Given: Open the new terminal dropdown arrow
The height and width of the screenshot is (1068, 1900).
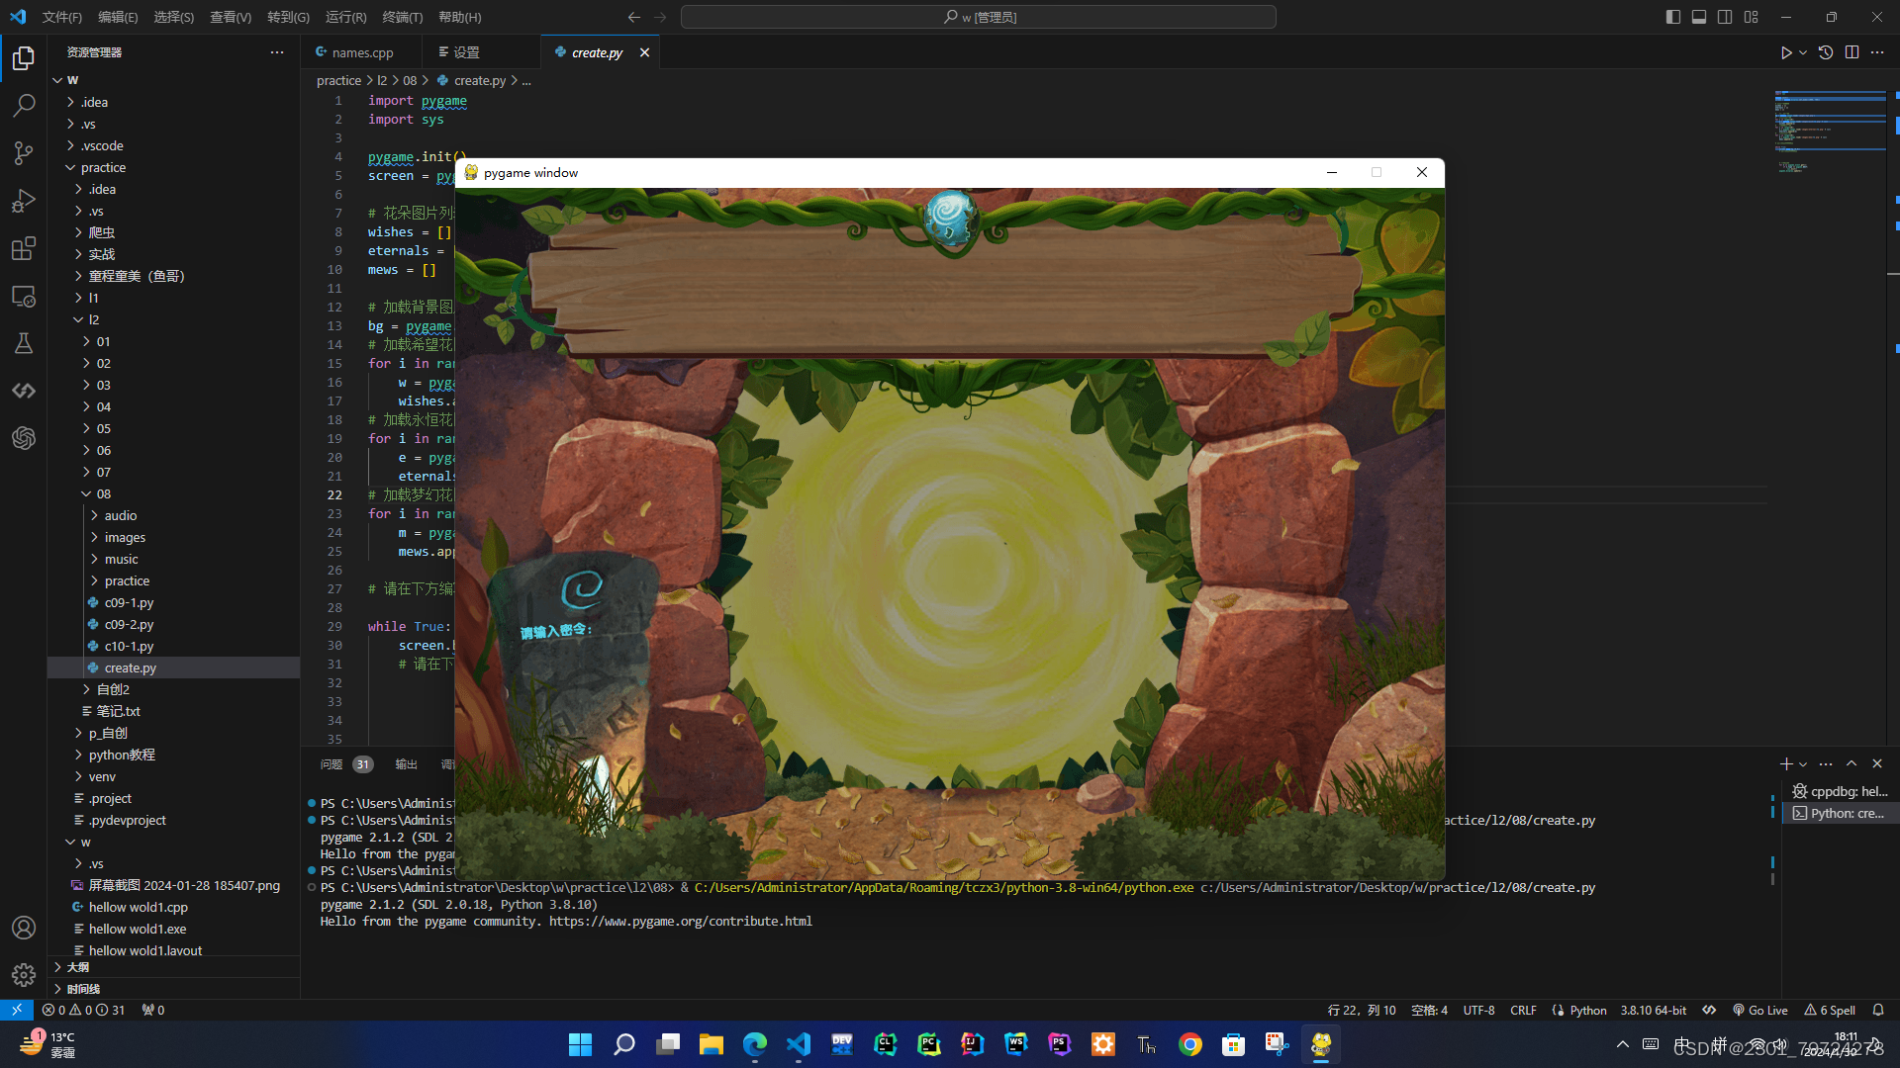Looking at the screenshot, I should (x=1803, y=764).
